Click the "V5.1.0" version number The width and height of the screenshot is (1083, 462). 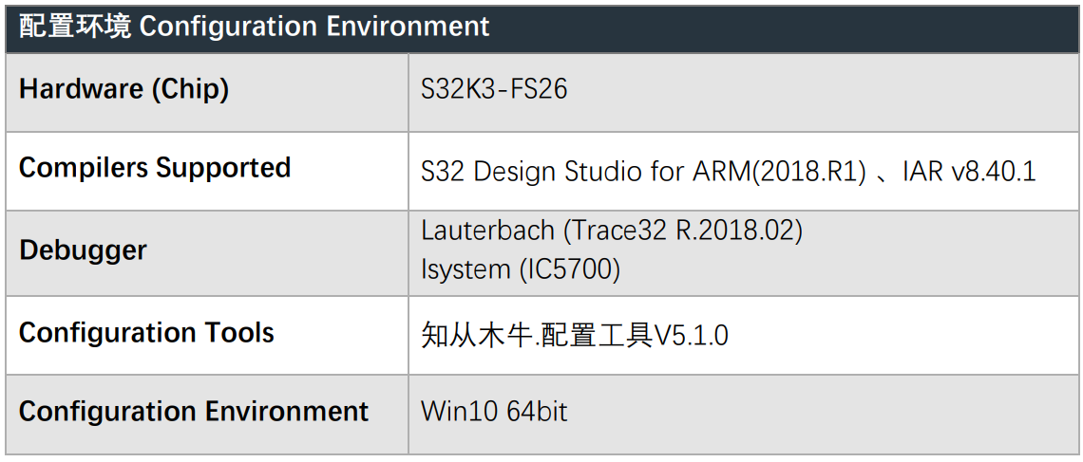pyautogui.click(x=691, y=335)
